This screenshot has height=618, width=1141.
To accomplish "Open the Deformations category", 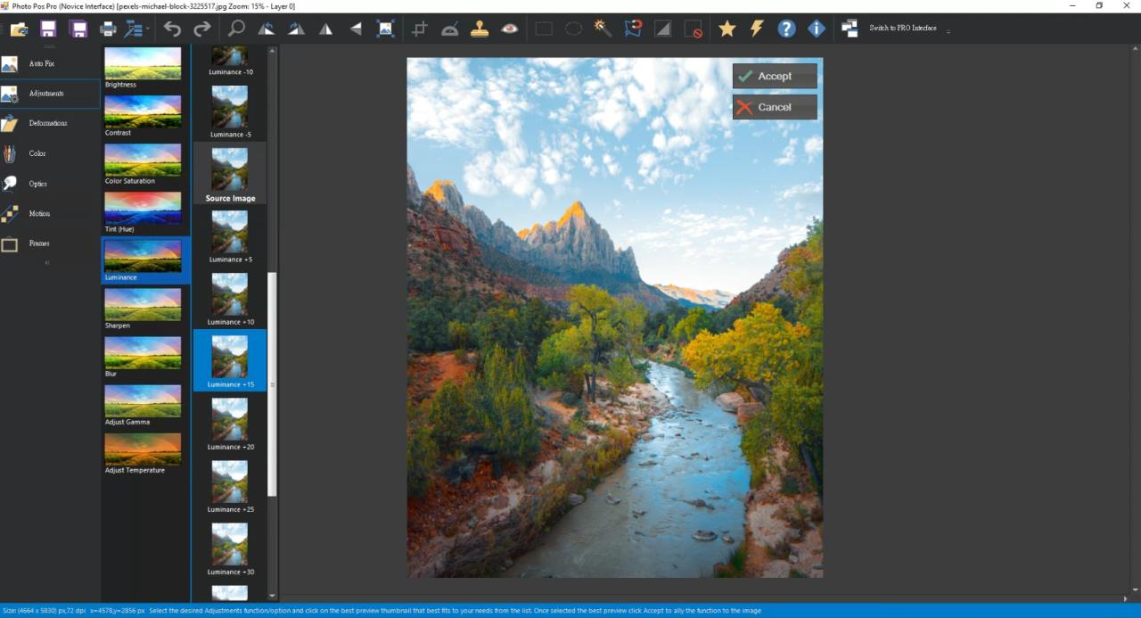I will tap(50, 123).
